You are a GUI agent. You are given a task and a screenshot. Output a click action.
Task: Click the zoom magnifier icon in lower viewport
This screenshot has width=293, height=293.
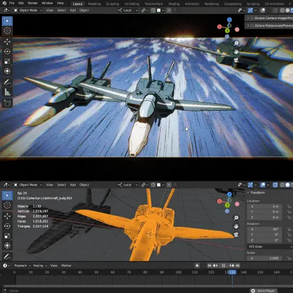coord(236,218)
